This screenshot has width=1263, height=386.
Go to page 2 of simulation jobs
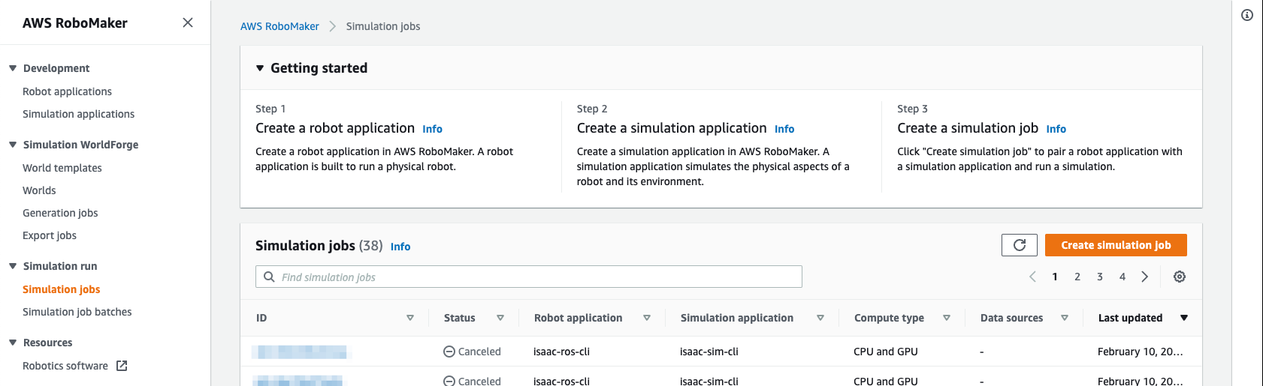[x=1077, y=277]
